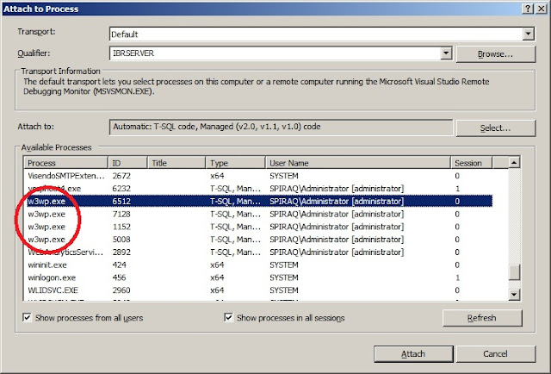
Task: Select w3wp.exe with ID 6512
Action: pos(258,202)
